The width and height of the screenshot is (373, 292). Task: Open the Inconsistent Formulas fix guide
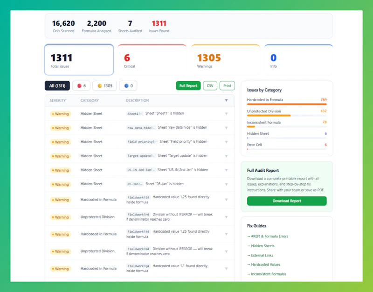pyautogui.click(x=267, y=274)
